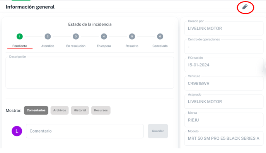Click the purple L user avatar
The image size is (266, 153).
(x=17, y=131)
